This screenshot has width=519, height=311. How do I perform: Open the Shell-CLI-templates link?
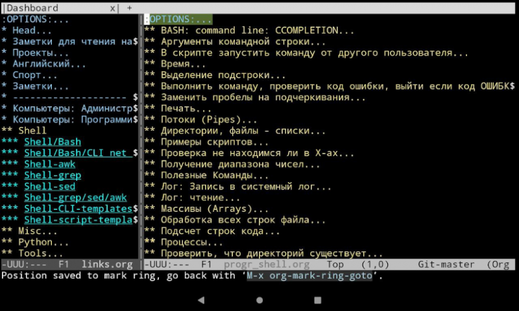coord(78,209)
